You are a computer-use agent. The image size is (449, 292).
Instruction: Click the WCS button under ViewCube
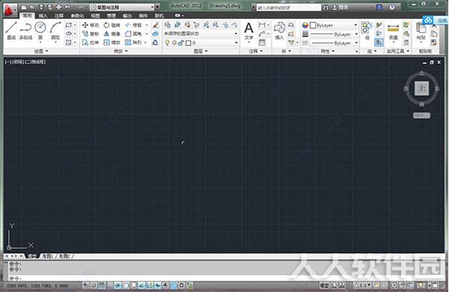pos(421,116)
